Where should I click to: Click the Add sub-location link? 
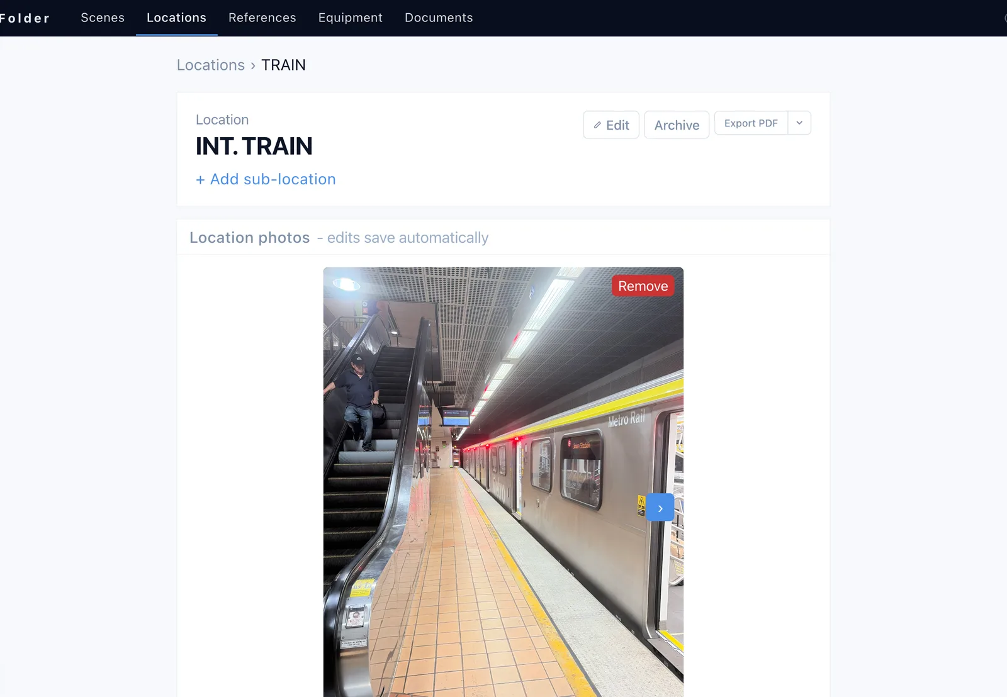pyautogui.click(x=266, y=179)
